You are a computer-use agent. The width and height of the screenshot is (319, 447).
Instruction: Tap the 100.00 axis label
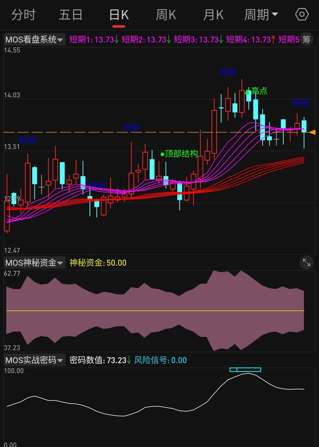[x=14, y=371]
